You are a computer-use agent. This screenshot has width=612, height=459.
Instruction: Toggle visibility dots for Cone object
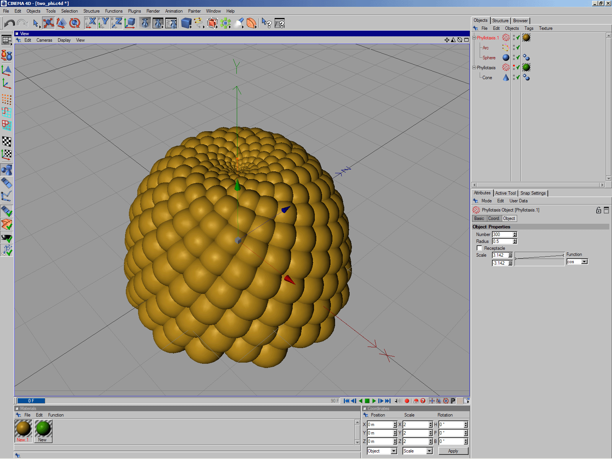(x=514, y=78)
